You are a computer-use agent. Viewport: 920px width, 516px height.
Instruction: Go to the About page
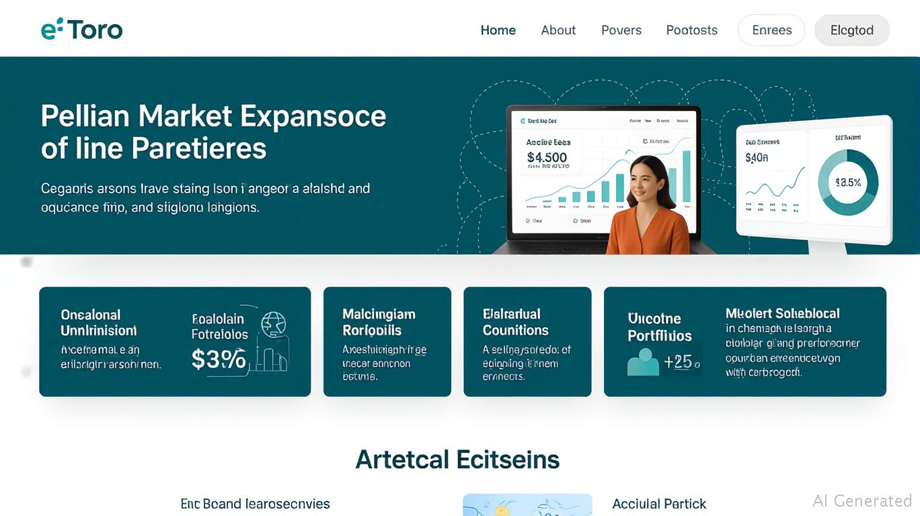click(x=558, y=30)
